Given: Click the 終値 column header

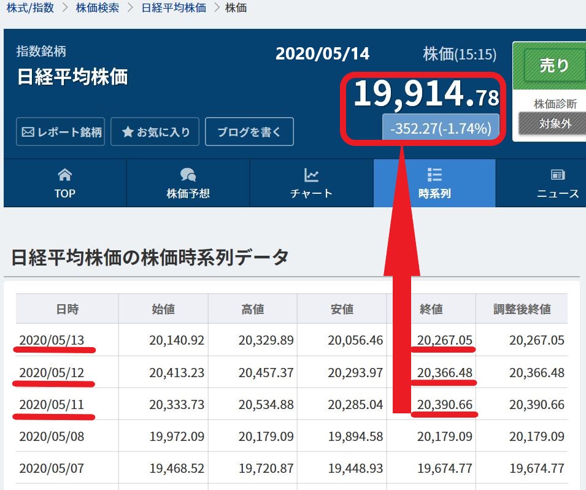Looking at the screenshot, I should [431, 309].
